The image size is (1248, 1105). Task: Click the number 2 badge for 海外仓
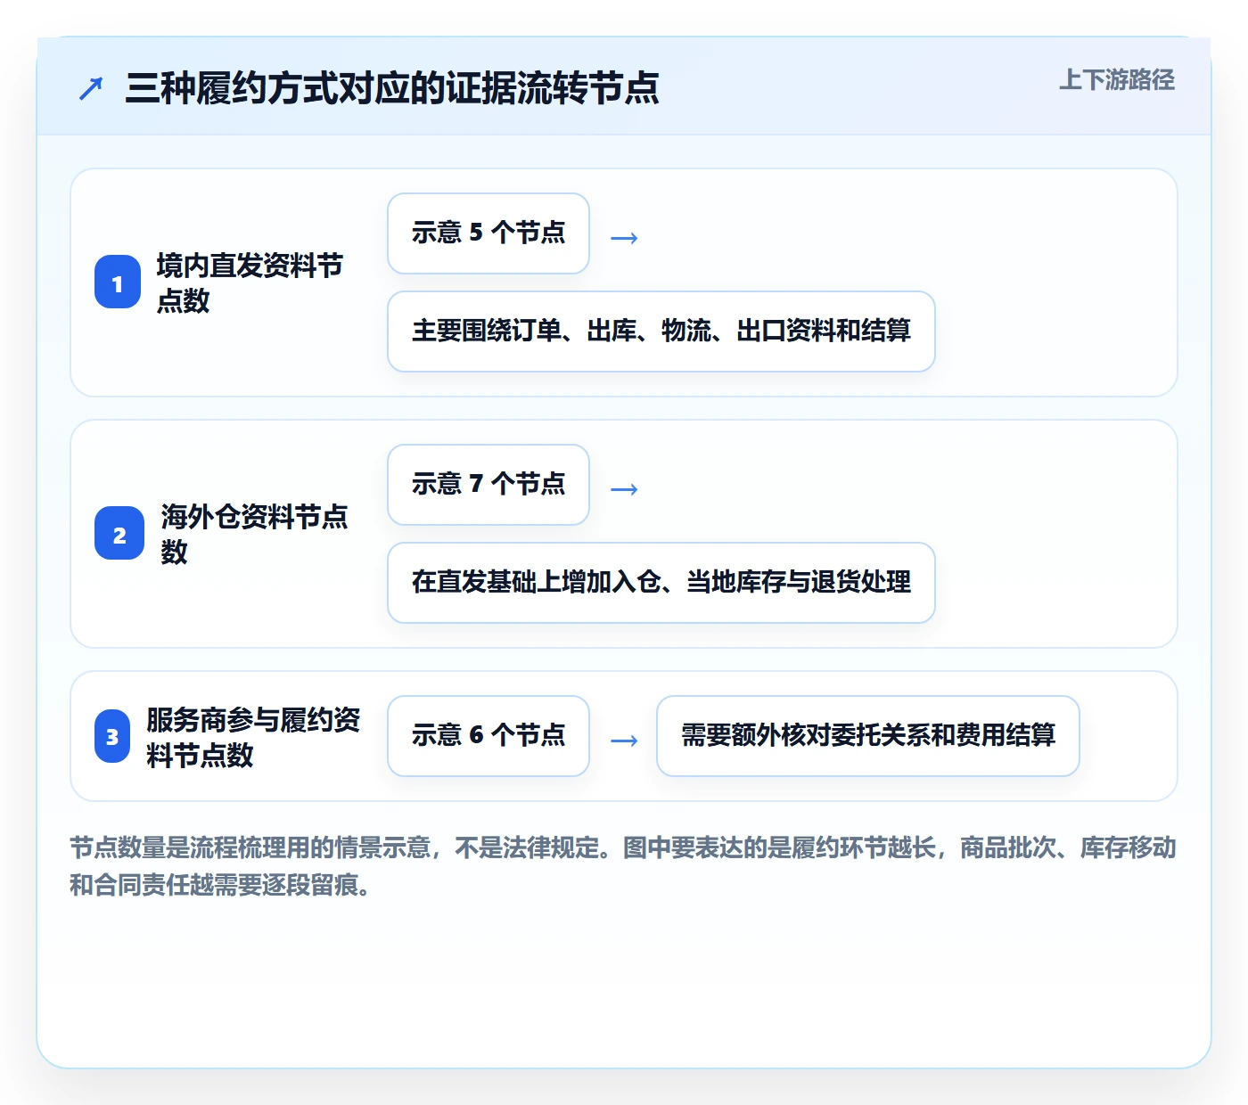pos(119,534)
